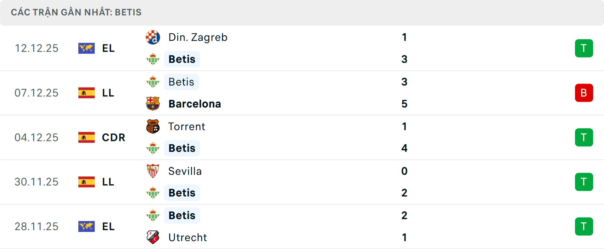Open the Utrecht team link
The image size is (604, 249).
pyautogui.click(x=187, y=237)
